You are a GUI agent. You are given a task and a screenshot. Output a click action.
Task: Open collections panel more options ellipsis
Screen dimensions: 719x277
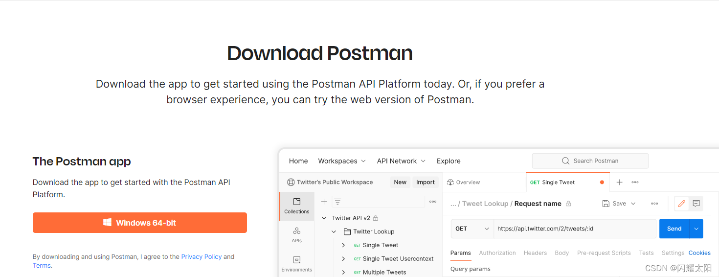[x=433, y=202]
